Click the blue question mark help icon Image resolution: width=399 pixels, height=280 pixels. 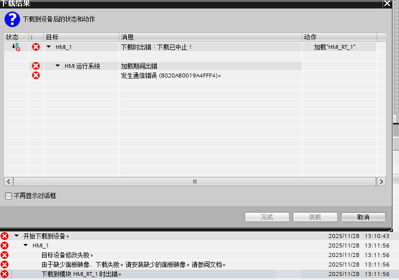[12, 19]
